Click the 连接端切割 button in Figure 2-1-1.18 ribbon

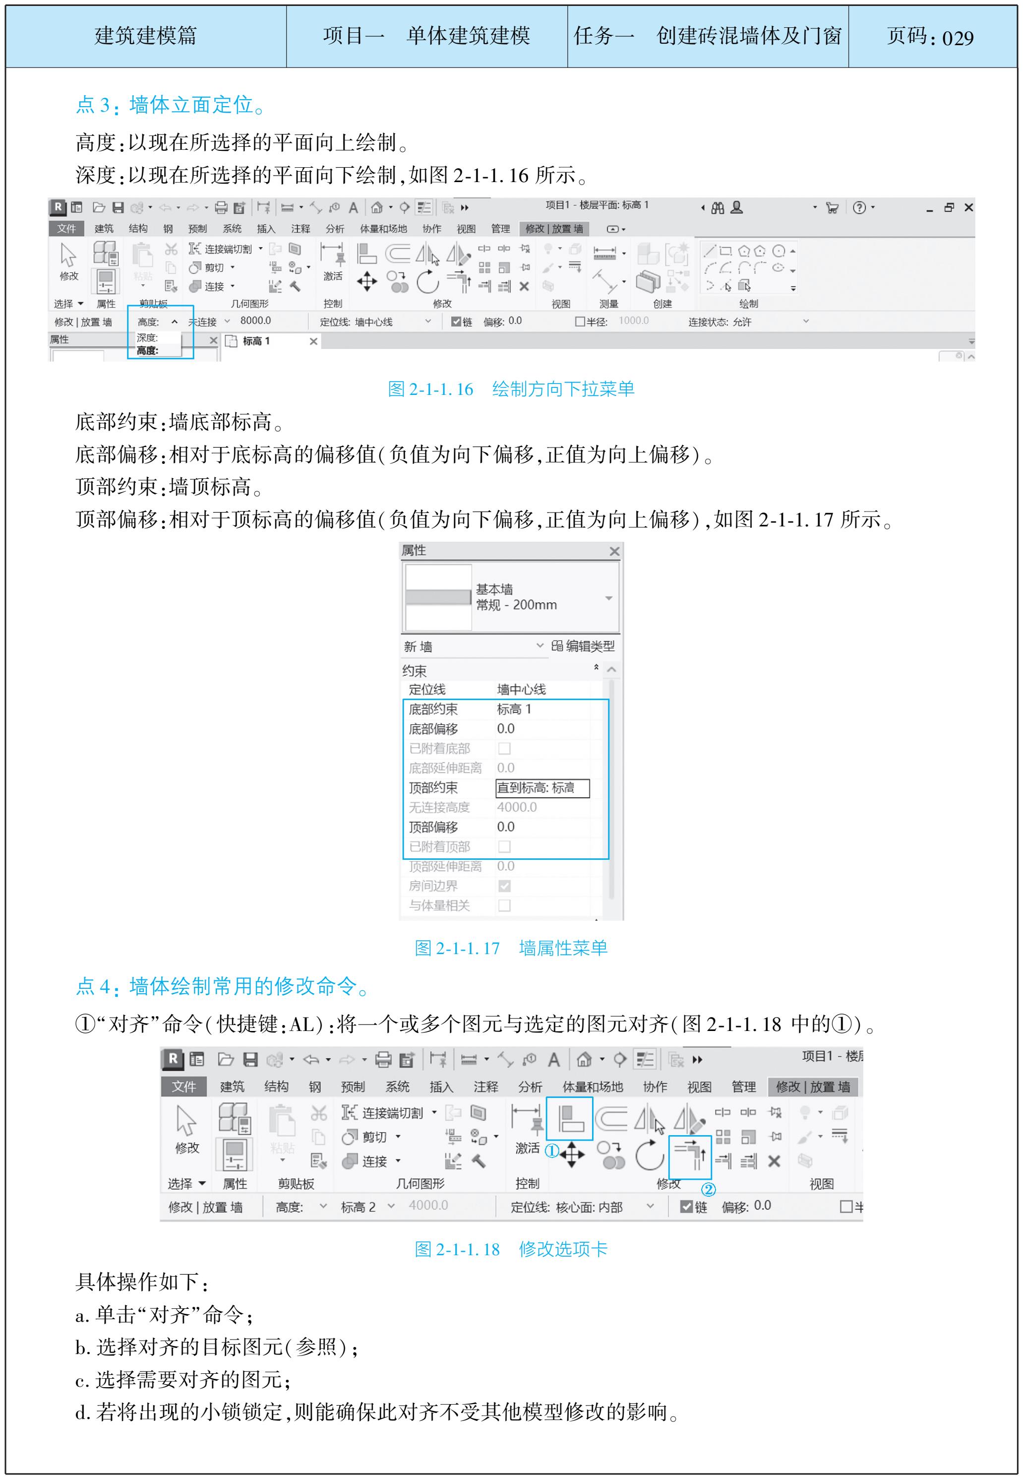382,1112
